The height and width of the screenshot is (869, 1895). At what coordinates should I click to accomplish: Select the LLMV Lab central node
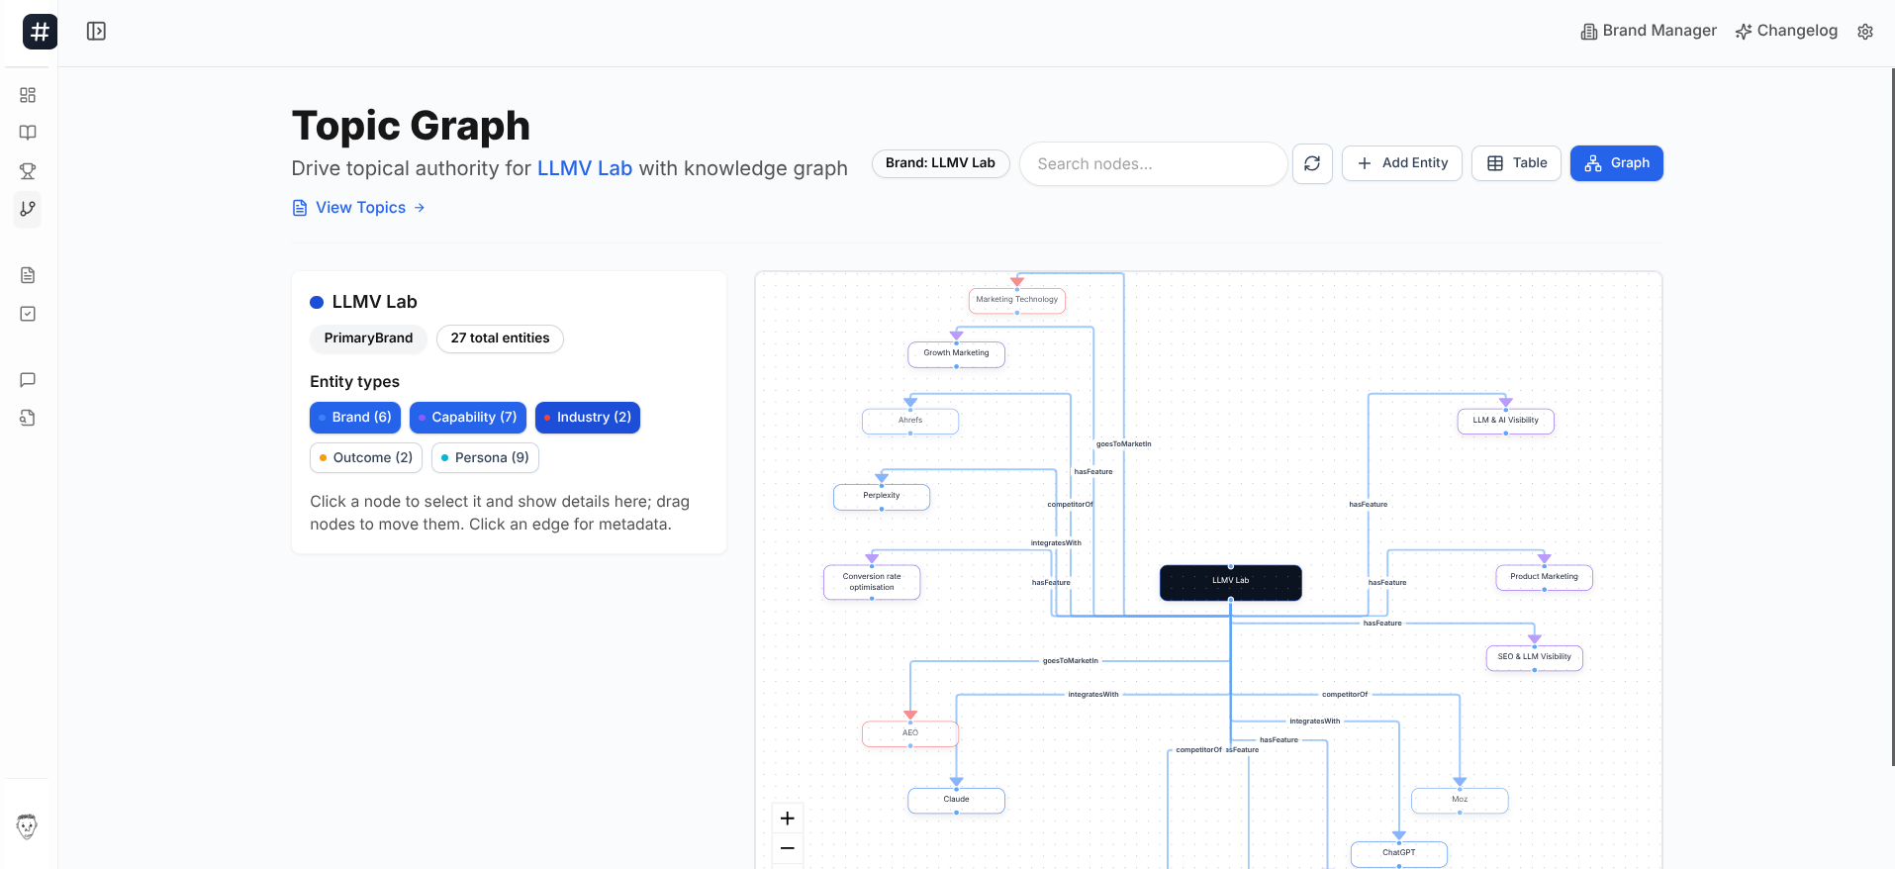coord(1231,582)
